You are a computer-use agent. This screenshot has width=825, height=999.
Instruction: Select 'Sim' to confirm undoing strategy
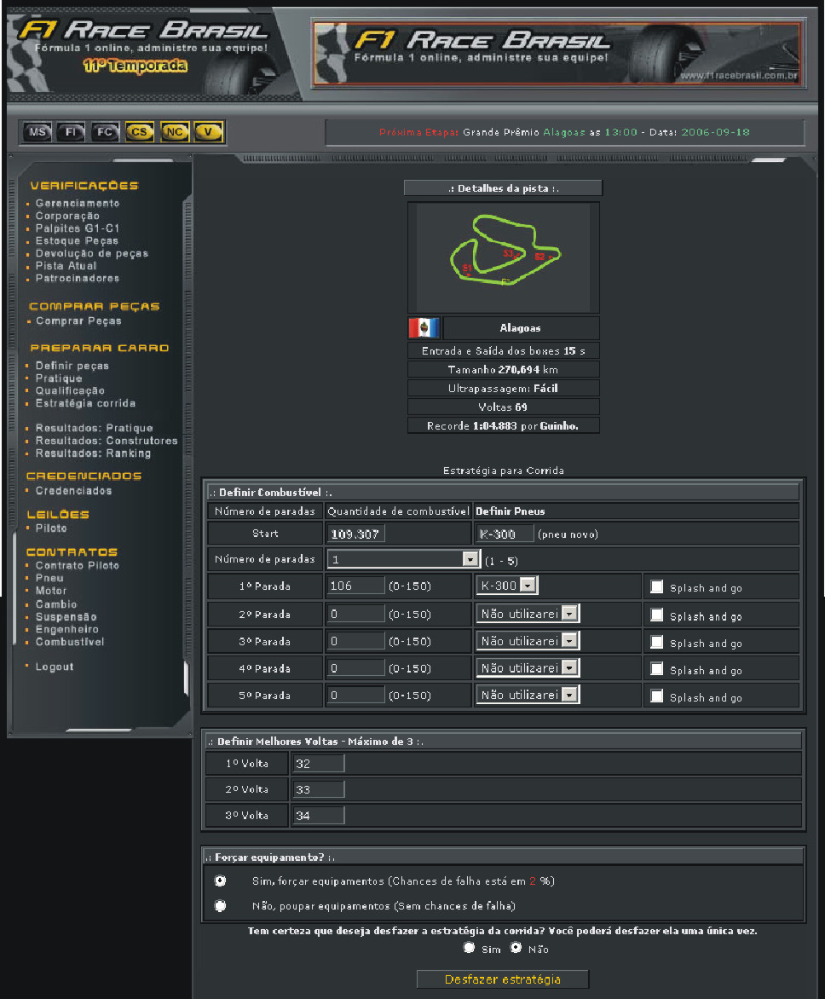click(x=468, y=948)
